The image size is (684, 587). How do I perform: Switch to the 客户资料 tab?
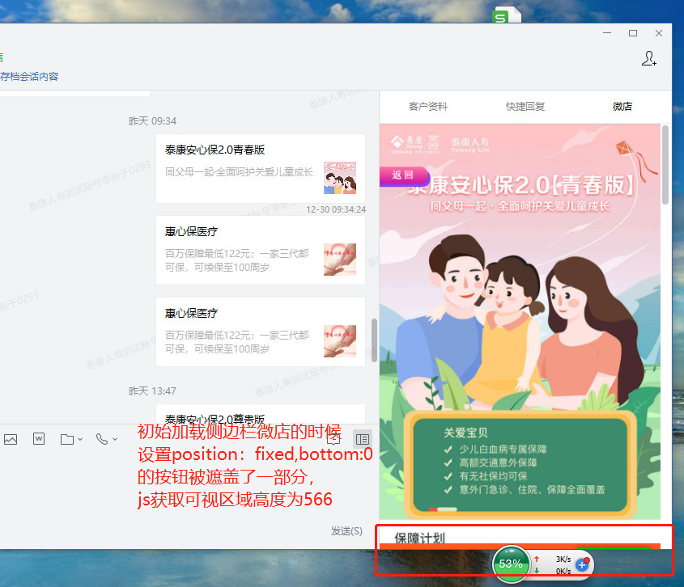click(x=428, y=107)
